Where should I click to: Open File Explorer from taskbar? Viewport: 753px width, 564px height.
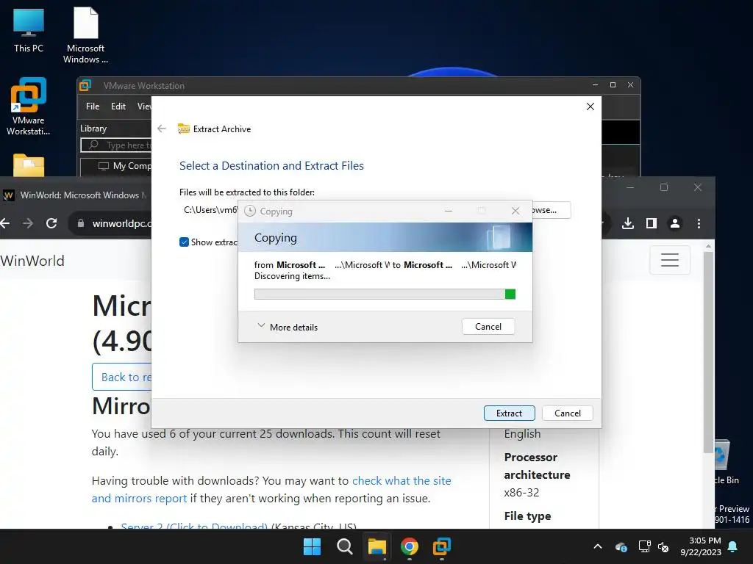click(377, 546)
